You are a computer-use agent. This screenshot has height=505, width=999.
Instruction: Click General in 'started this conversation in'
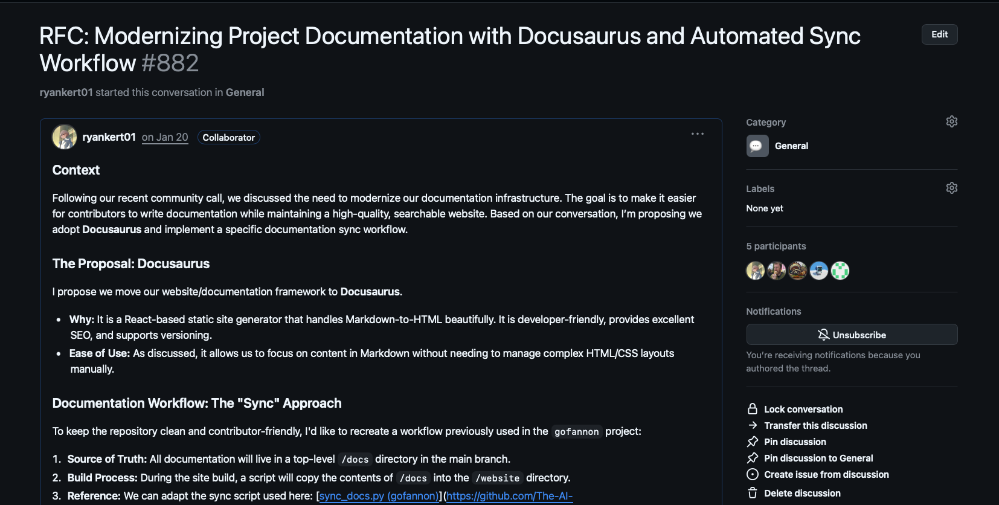(x=245, y=92)
